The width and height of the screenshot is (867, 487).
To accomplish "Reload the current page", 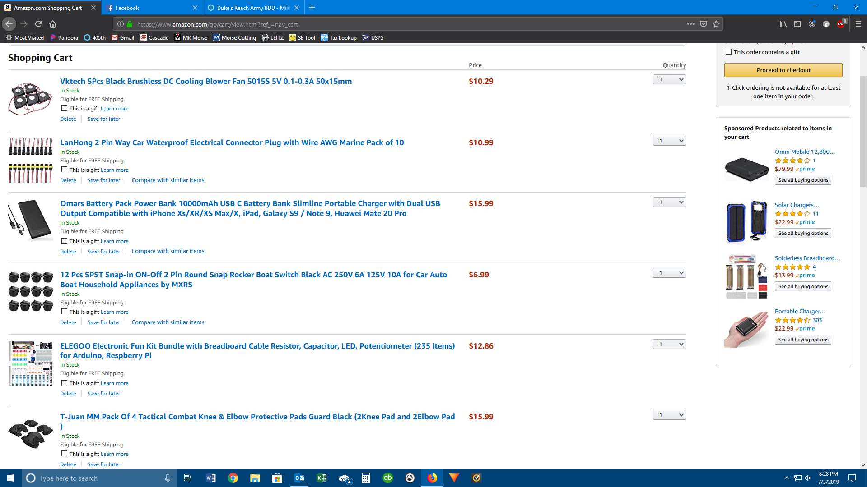I will [38, 24].
